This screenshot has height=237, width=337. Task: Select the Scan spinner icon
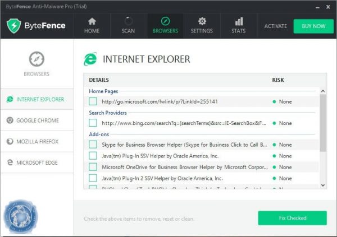pos(128,21)
